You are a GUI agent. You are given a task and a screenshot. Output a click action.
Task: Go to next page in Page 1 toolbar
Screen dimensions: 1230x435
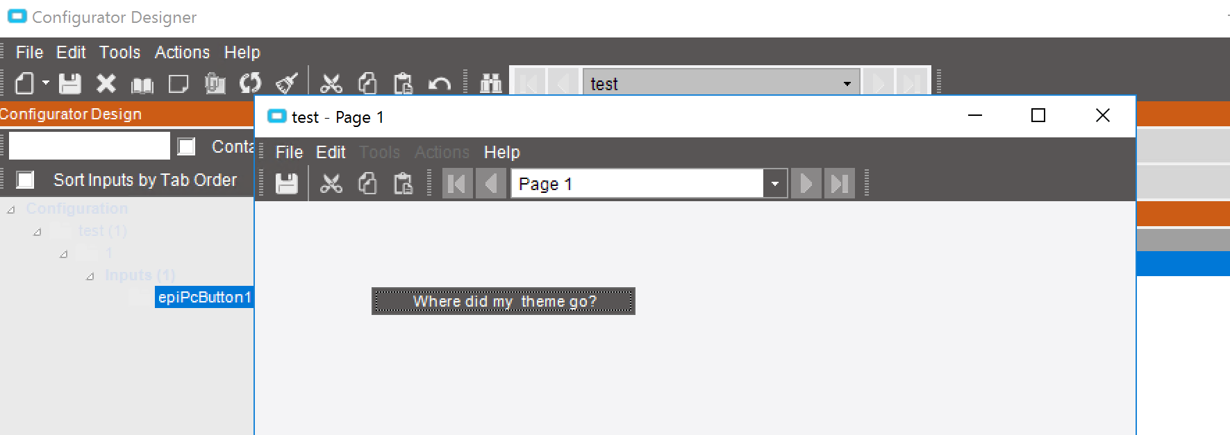[806, 184]
